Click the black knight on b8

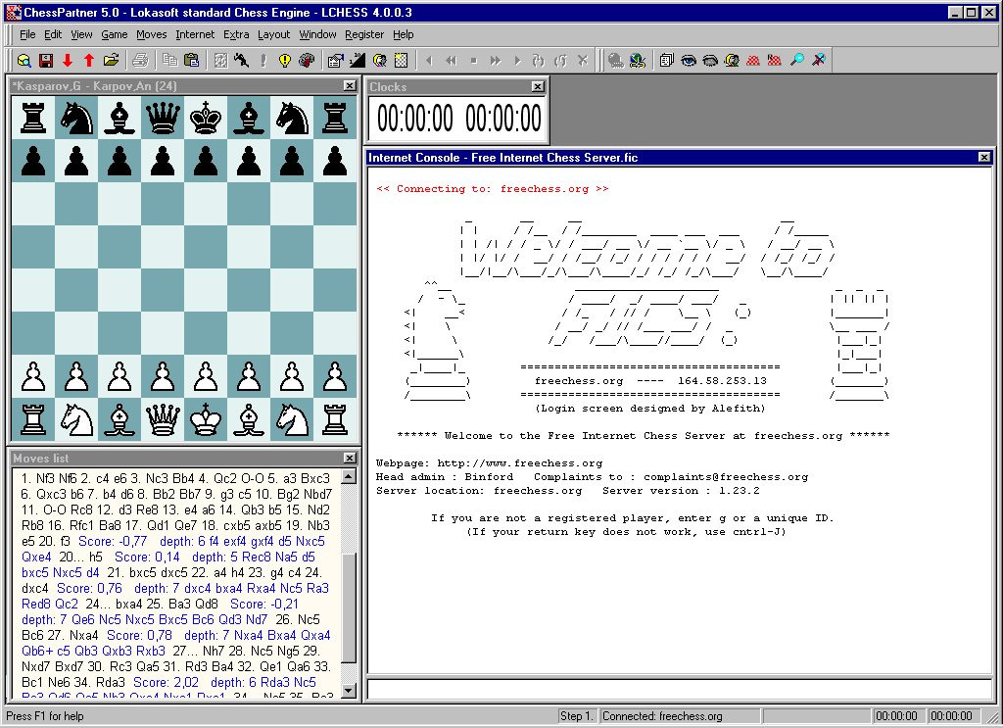(76, 118)
